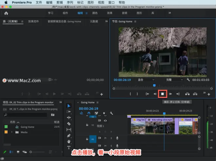216x161 pixels.
Task: Open Program monitor button editor plus icon
Action: pos(209,94)
